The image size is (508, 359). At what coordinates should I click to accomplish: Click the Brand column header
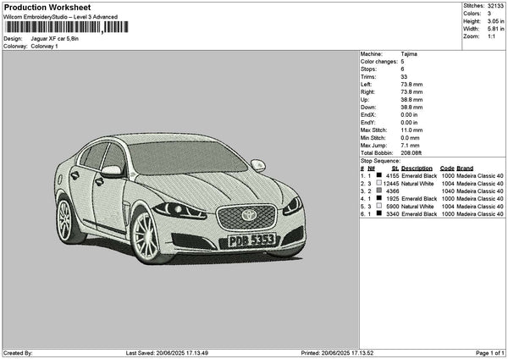pos(465,168)
